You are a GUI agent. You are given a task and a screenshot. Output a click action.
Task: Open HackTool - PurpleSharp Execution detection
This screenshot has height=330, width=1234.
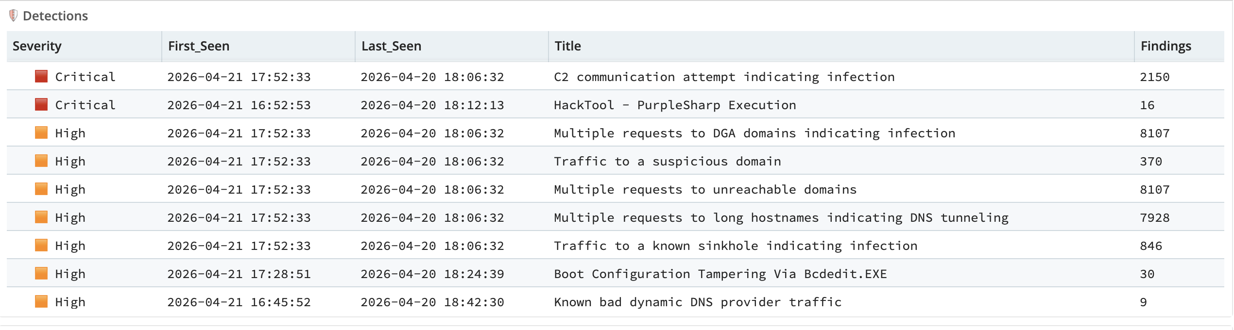click(x=675, y=105)
